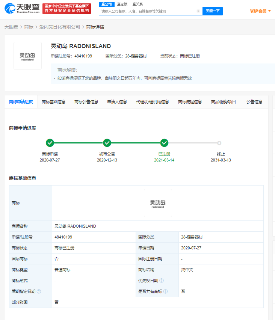Screen dimensions: 275x320
Task: Click the 终止 endpoint on progress bar
Action: 219,143
